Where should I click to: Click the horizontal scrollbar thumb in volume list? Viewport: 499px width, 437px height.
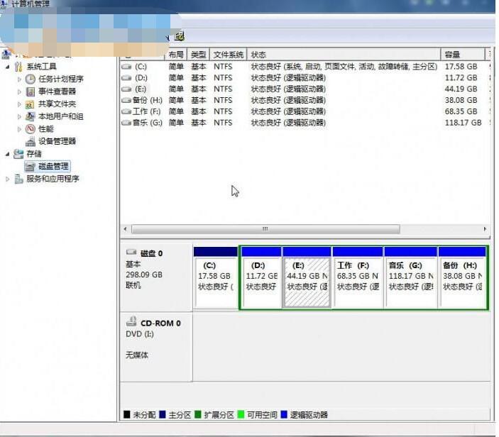coord(265,229)
